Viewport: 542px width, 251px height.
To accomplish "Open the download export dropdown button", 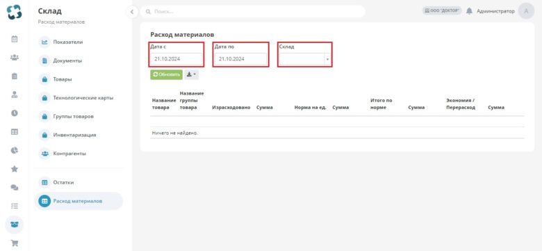I will coord(191,74).
